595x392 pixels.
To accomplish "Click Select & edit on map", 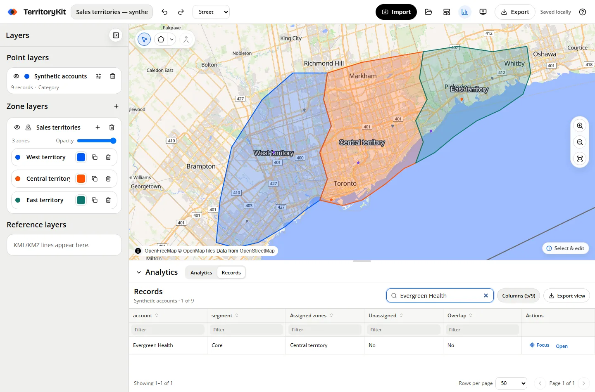I will tap(565, 248).
